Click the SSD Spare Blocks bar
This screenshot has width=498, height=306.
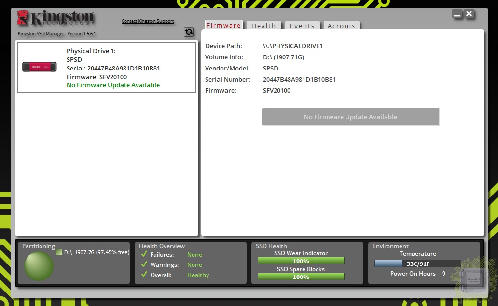point(301,277)
